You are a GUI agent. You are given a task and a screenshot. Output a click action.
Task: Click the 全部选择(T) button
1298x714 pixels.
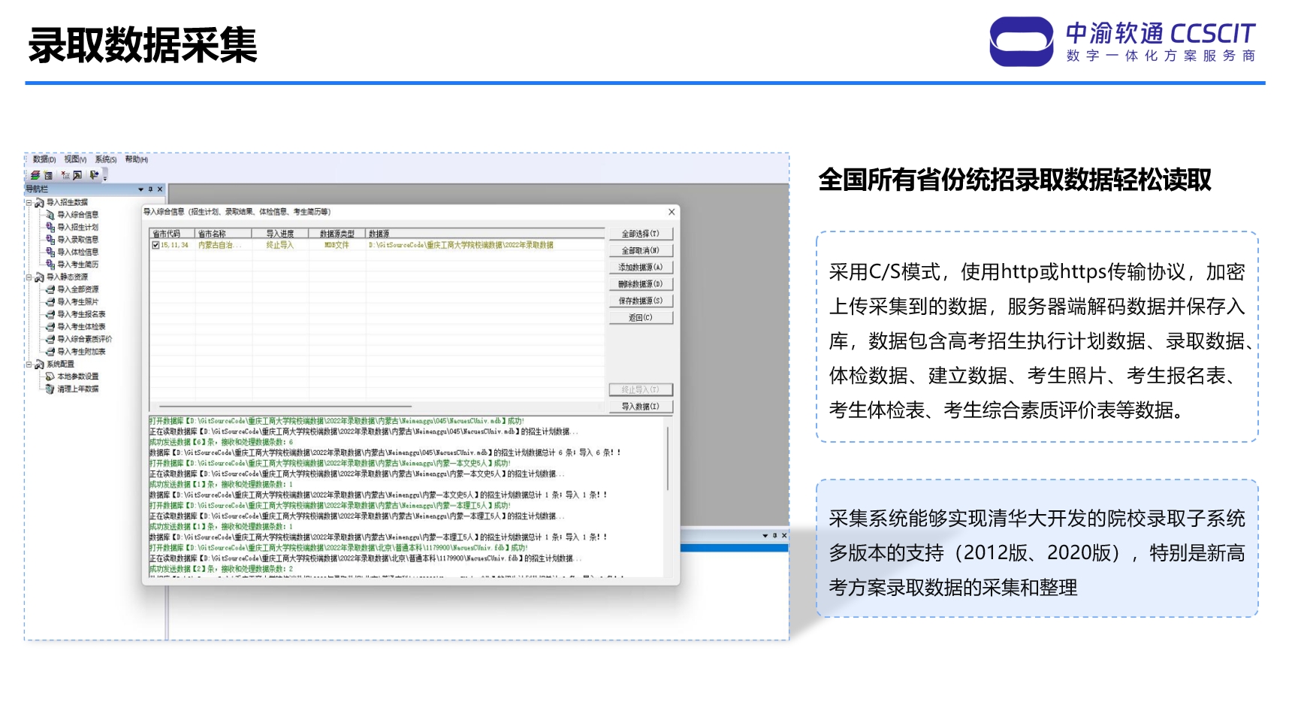pyautogui.click(x=641, y=234)
